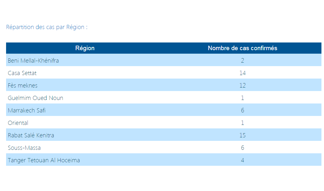Click the Oriental region name
Screen dimensions: 324x191
pyautogui.click(x=18, y=123)
